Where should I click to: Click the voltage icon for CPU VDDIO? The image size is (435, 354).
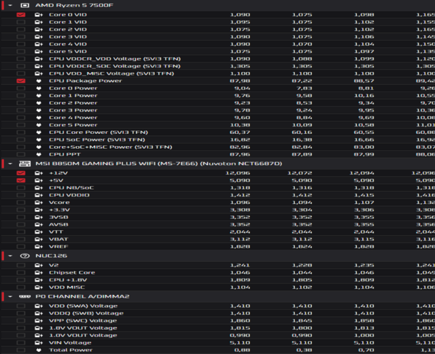[39, 195]
